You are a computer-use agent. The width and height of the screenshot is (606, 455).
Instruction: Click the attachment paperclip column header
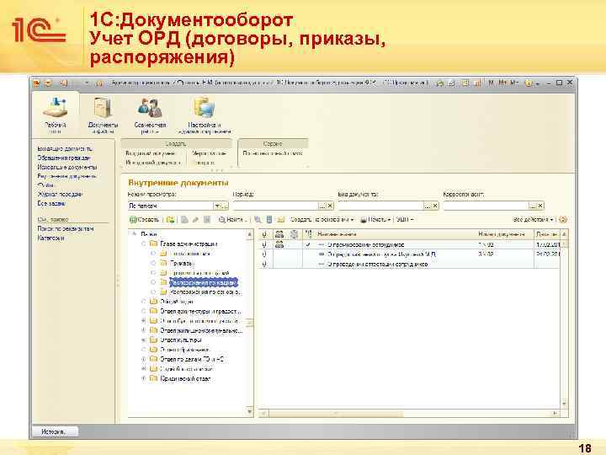pyautogui.click(x=264, y=234)
